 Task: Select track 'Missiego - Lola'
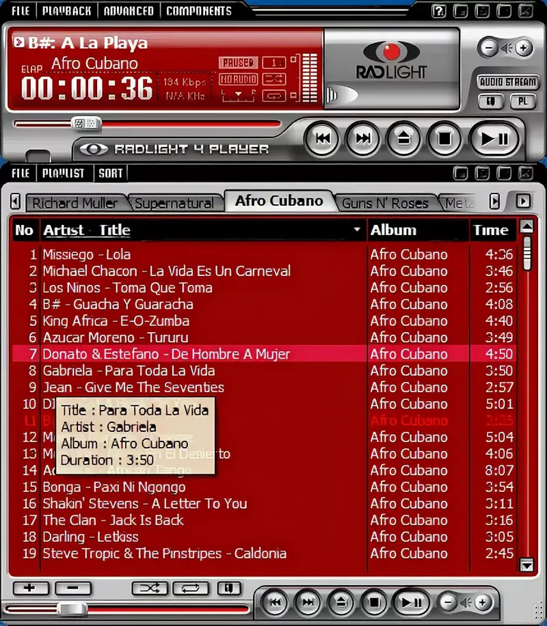pos(264,255)
